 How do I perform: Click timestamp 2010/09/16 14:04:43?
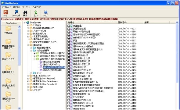(x=127, y=94)
